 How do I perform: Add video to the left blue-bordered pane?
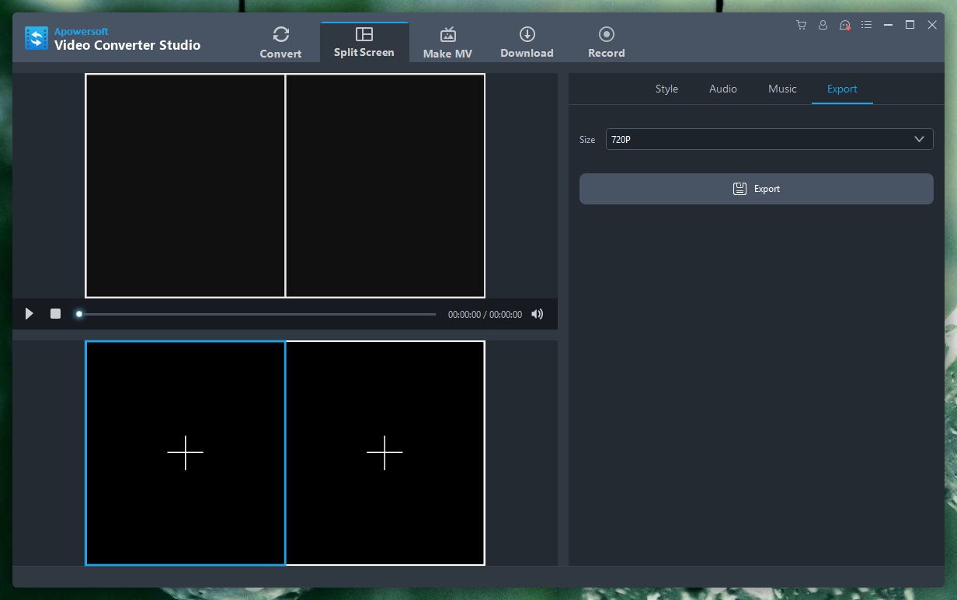click(x=186, y=453)
